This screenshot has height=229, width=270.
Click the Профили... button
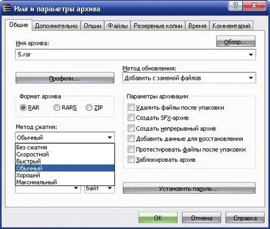click(x=65, y=78)
